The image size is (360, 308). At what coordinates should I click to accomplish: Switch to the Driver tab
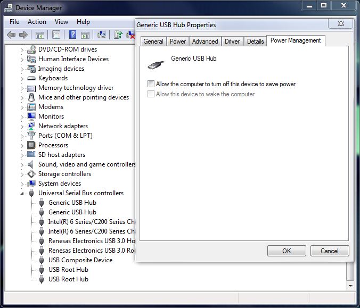point(232,41)
